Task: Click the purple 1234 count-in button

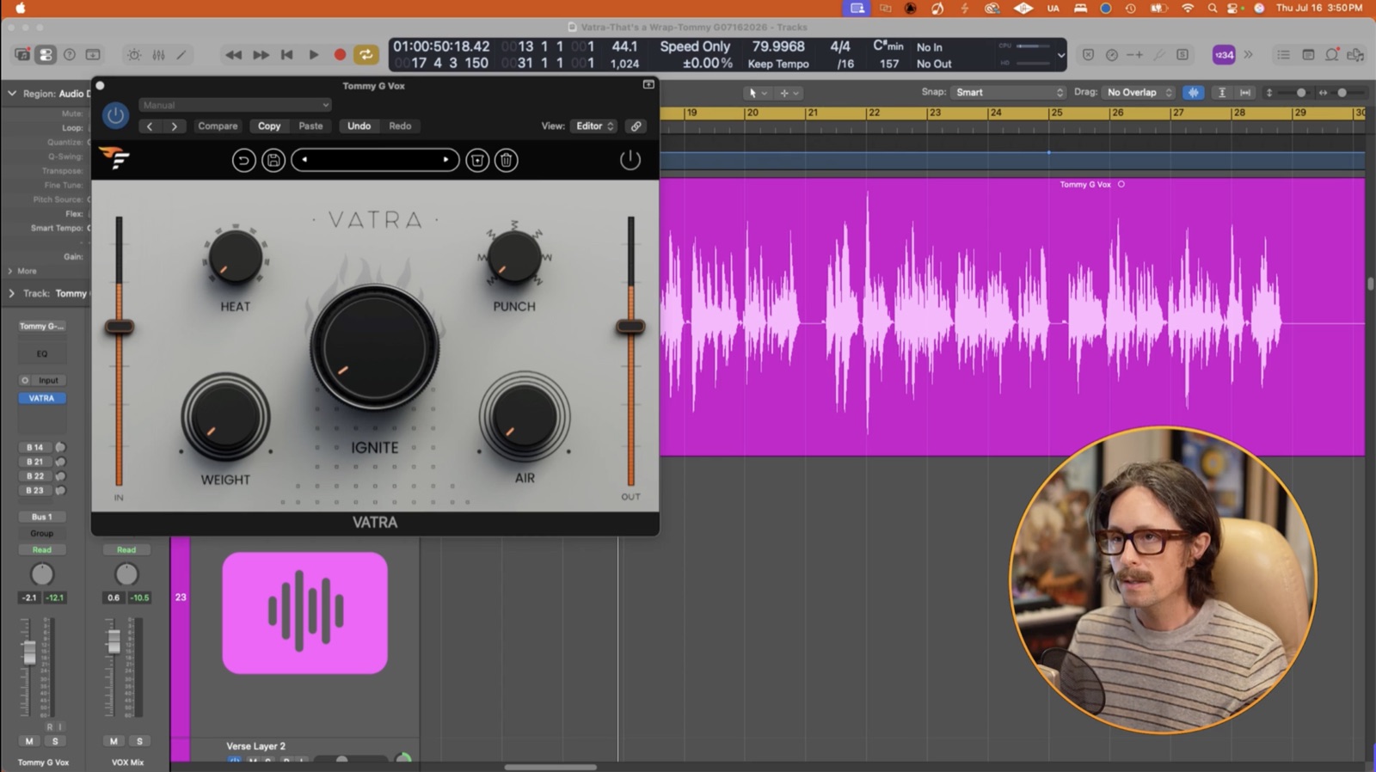Action: pyautogui.click(x=1224, y=55)
